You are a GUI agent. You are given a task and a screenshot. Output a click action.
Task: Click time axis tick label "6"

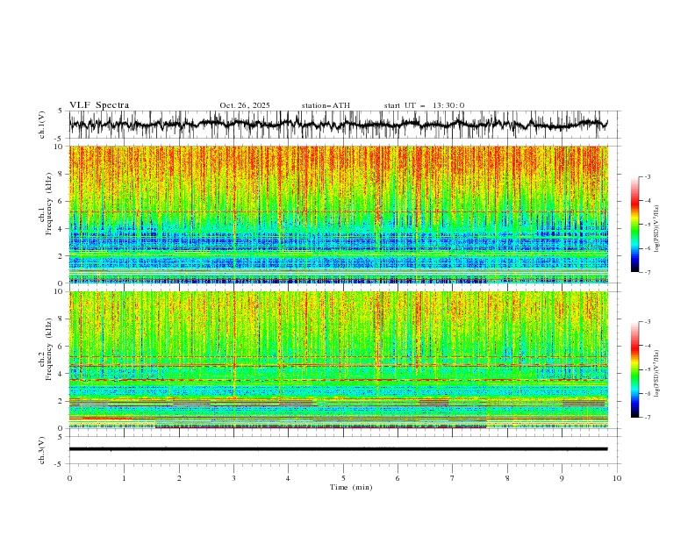coord(398,478)
